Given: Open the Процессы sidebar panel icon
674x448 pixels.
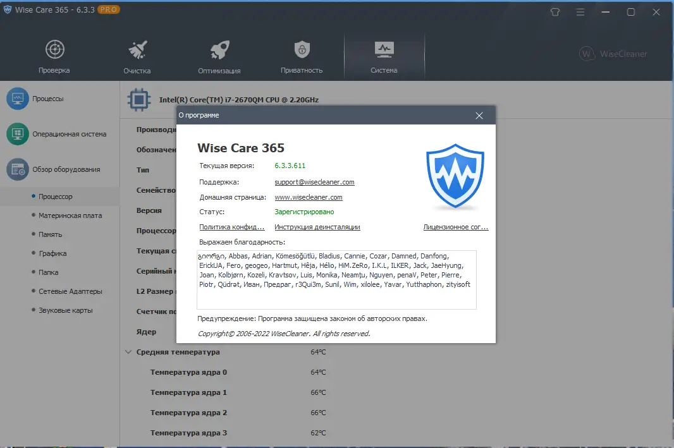Looking at the screenshot, I should pyautogui.click(x=18, y=98).
